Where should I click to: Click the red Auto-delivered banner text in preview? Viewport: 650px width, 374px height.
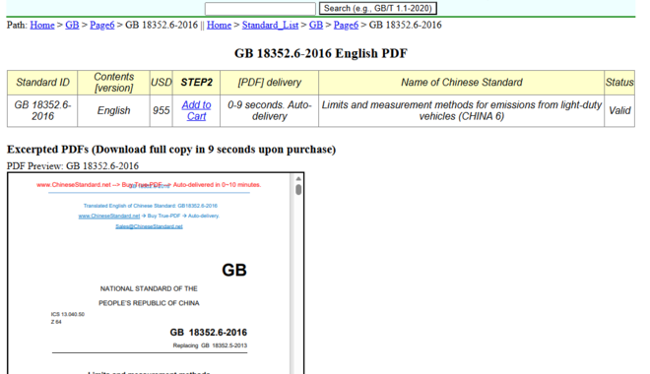(x=149, y=185)
